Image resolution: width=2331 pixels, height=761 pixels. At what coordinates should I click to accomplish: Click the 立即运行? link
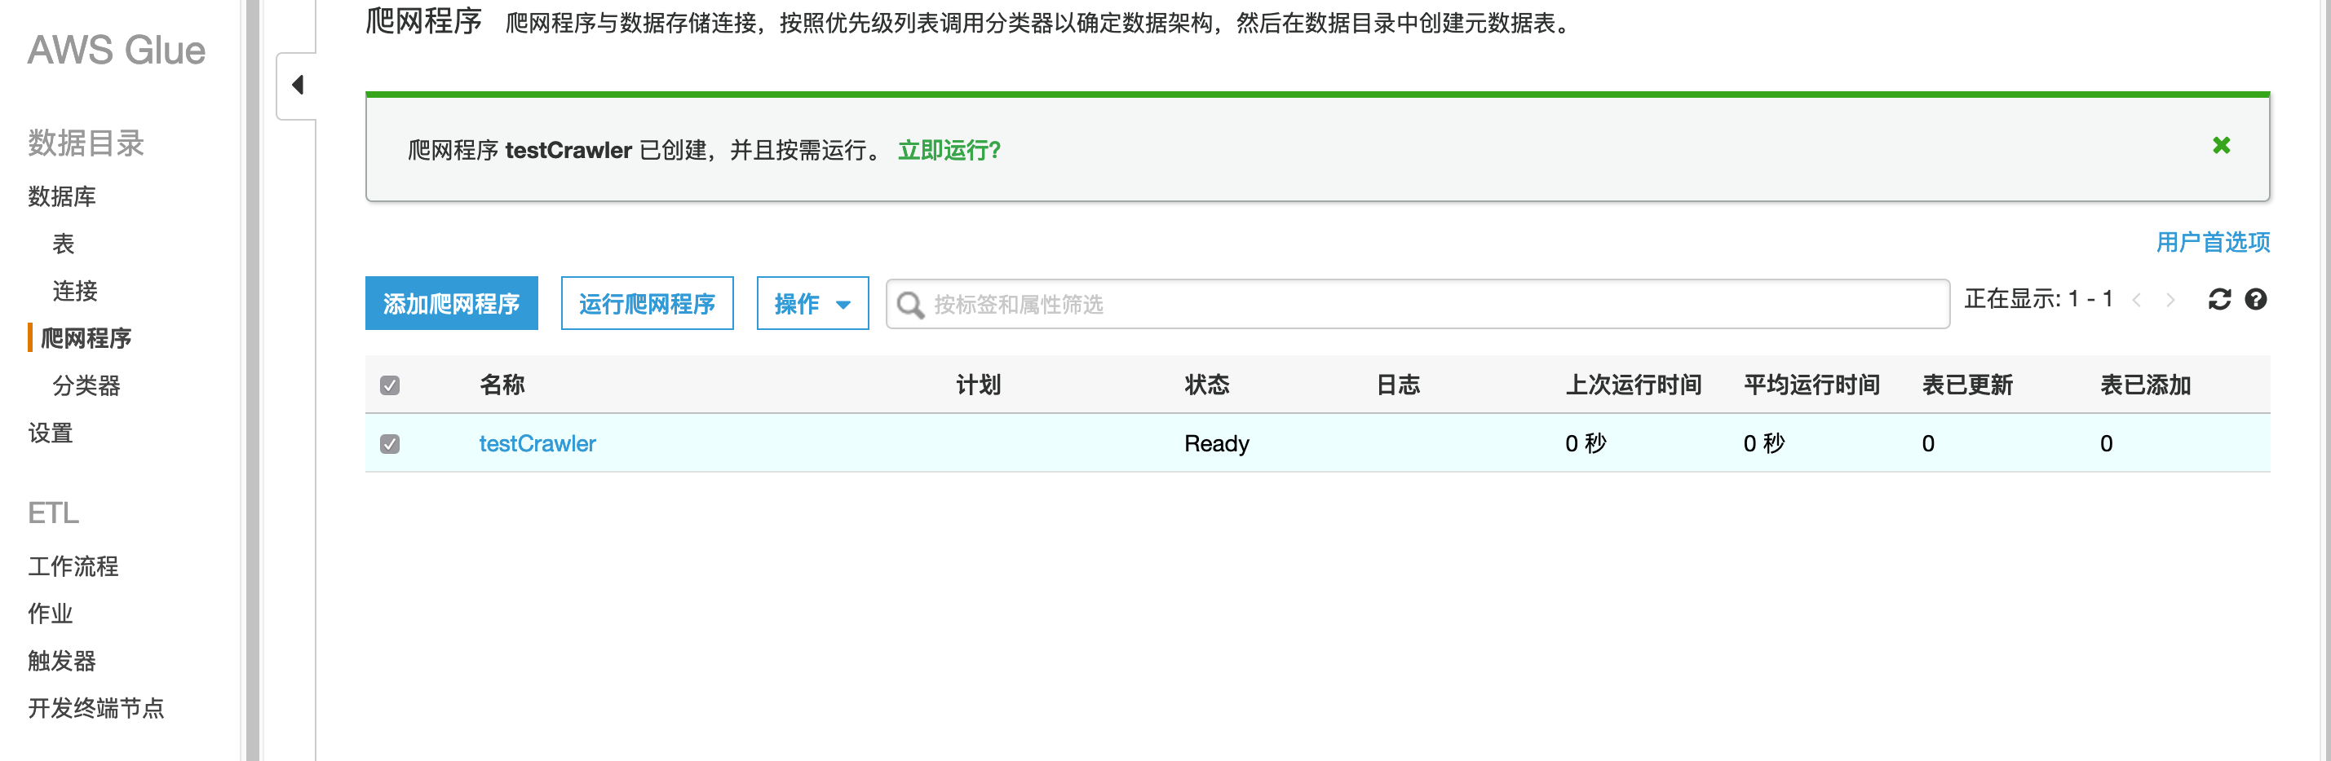949,150
